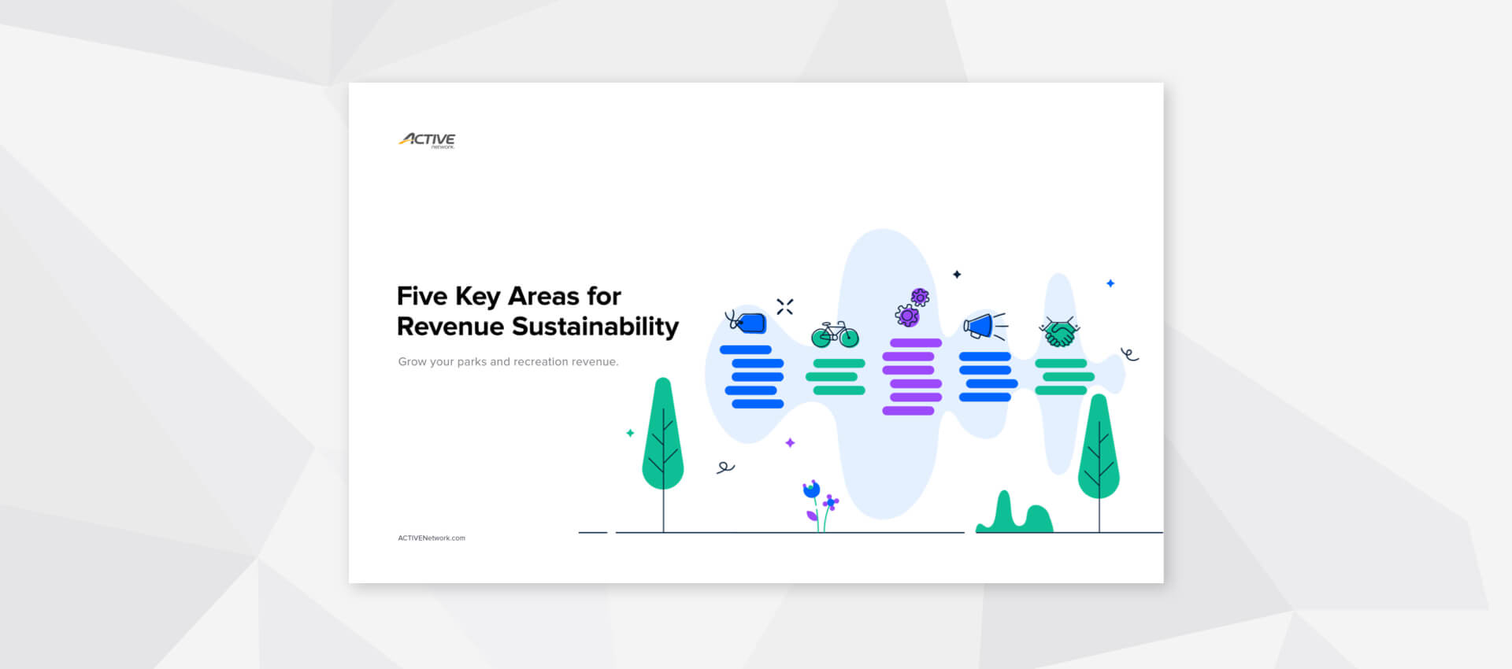Click the purple sparkle star
The image size is (1512, 669).
point(790,443)
